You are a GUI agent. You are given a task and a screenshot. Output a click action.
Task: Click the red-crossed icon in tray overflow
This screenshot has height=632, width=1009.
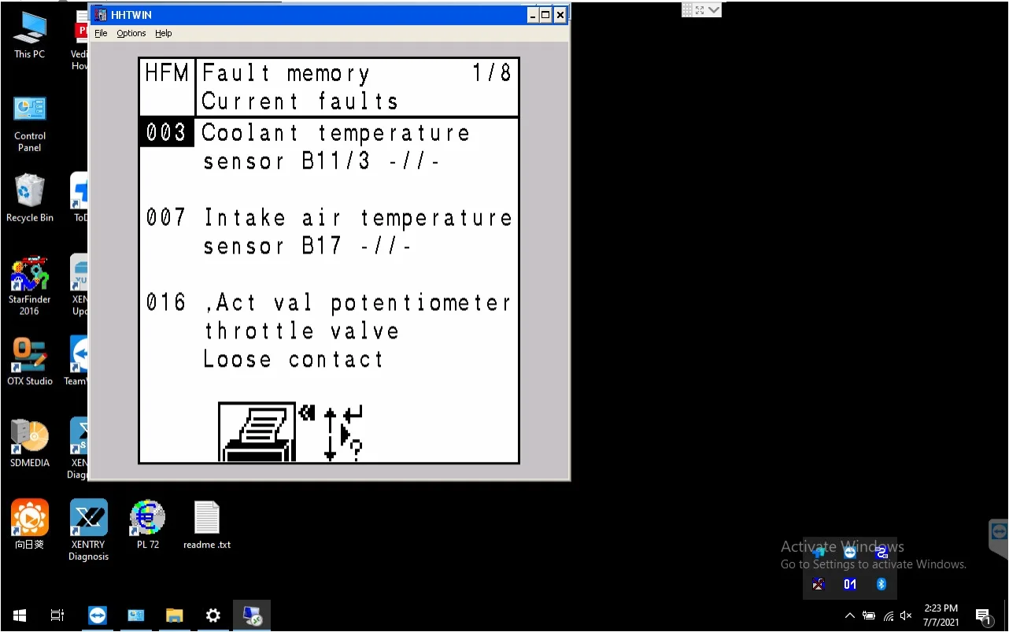click(819, 584)
